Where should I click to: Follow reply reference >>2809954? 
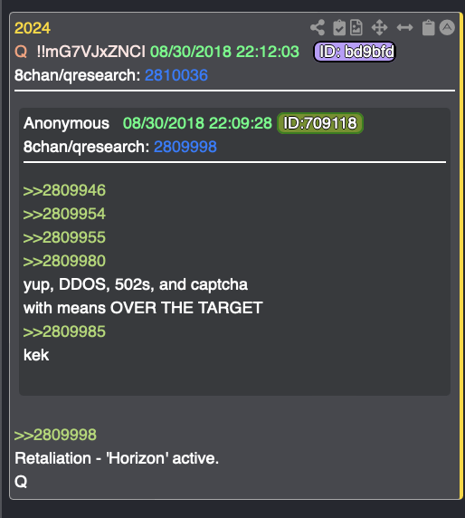[64, 214]
